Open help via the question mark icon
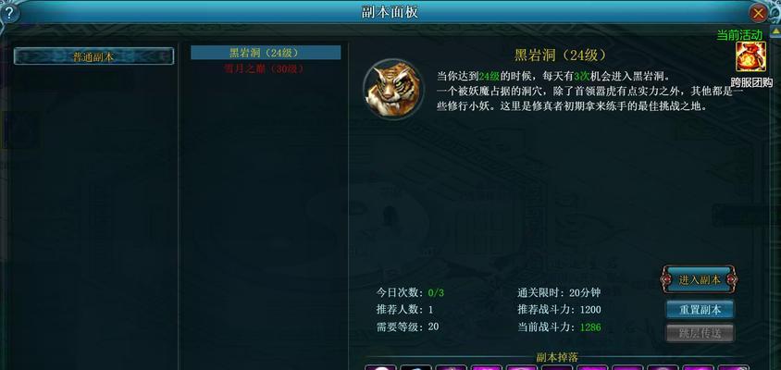This screenshot has width=781, height=370. tap(9, 13)
